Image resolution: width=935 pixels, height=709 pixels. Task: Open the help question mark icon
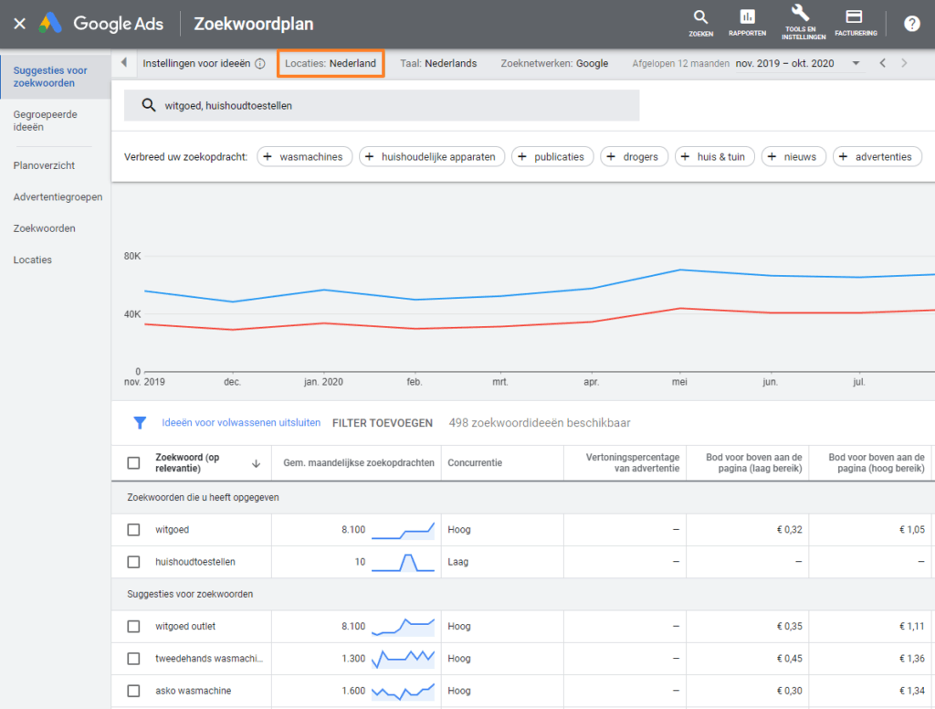(x=912, y=24)
